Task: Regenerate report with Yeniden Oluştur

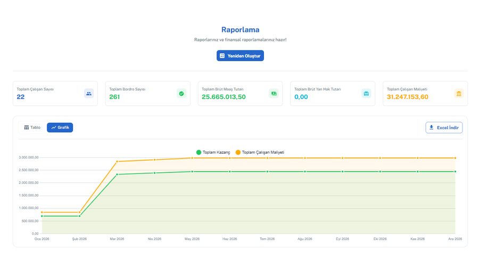Action: (240, 56)
